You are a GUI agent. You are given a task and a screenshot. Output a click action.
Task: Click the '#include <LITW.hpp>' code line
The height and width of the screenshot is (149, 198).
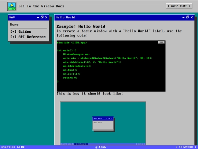[x=72, y=43]
